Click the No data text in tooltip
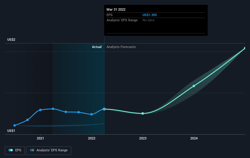 148,20
